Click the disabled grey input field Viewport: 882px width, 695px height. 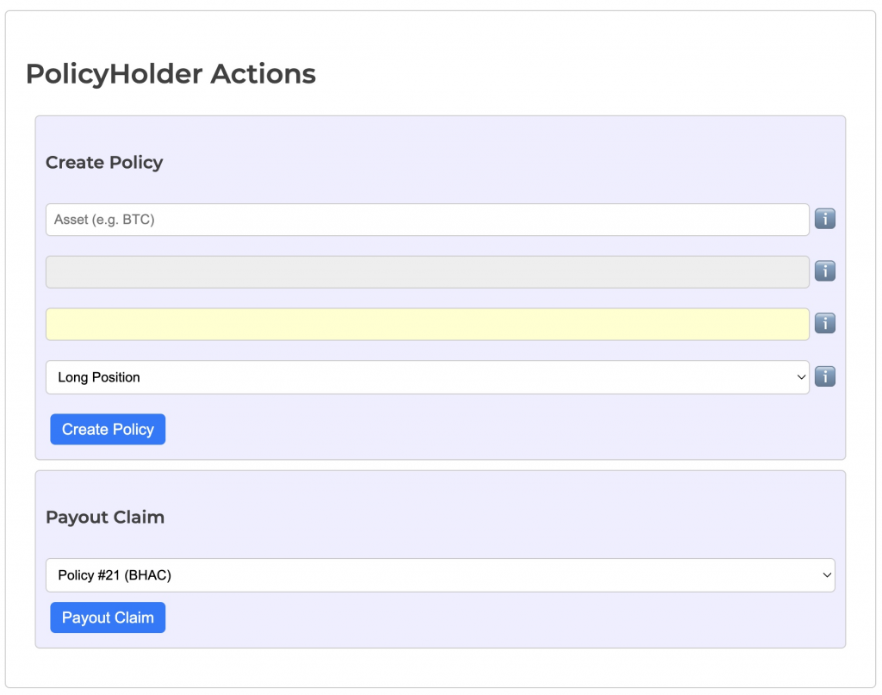coord(426,272)
